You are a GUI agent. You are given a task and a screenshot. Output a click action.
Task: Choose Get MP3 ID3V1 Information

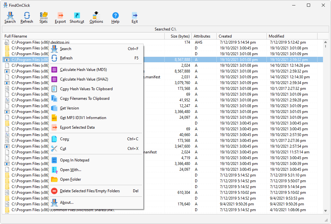[x=83, y=118]
